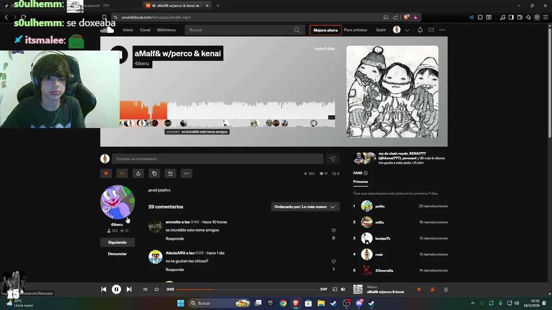Pause playback in the bottom player

coord(116,289)
